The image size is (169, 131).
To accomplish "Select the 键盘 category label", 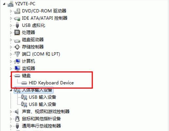I will 26,76.
